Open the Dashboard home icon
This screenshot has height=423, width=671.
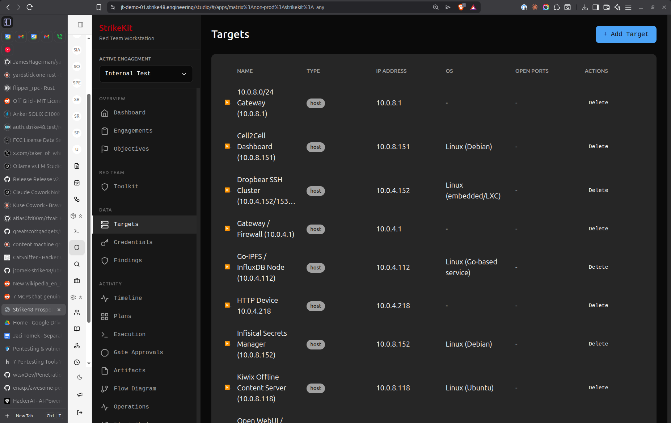click(x=105, y=113)
